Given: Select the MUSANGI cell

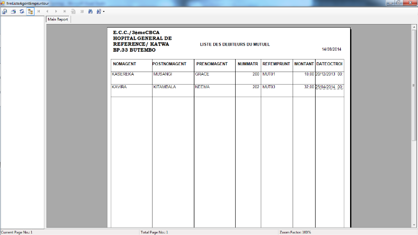Looking at the screenshot, I should pyautogui.click(x=162, y=74).
